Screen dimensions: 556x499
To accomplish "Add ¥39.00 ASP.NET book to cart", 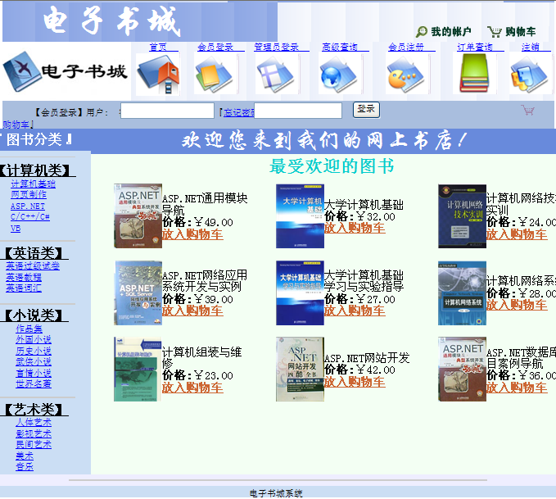I will (192, 311).
